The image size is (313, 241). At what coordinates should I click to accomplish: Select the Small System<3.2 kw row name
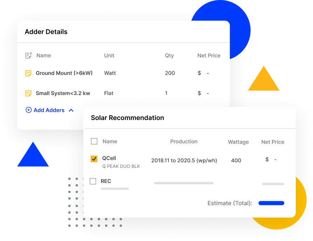(x=63, y=93)
